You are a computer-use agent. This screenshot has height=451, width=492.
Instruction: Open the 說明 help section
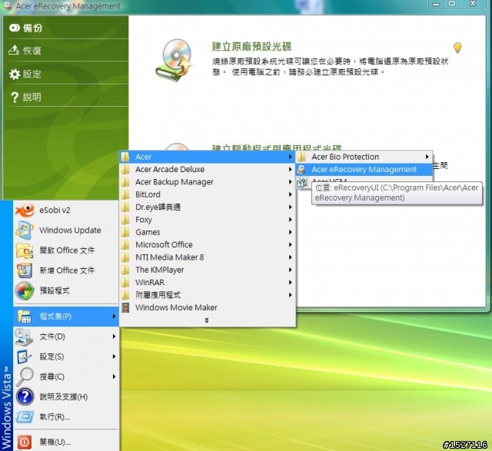(x=65, y=97)
